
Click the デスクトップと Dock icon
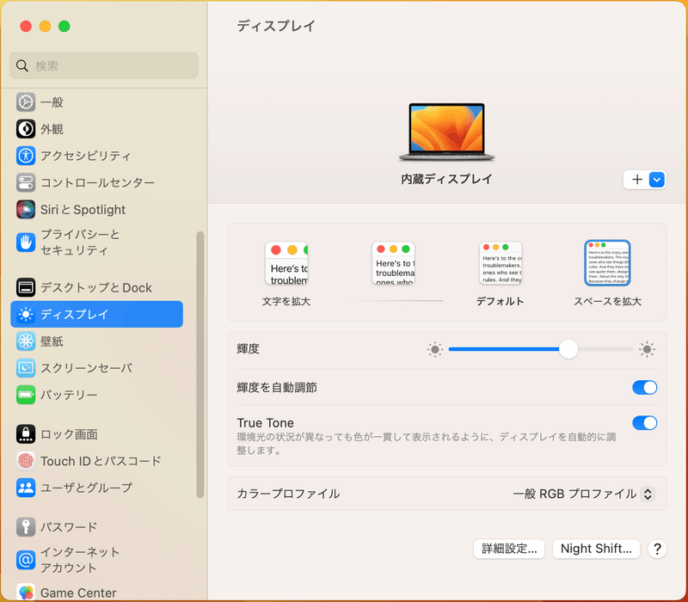[x=26, y=287]
